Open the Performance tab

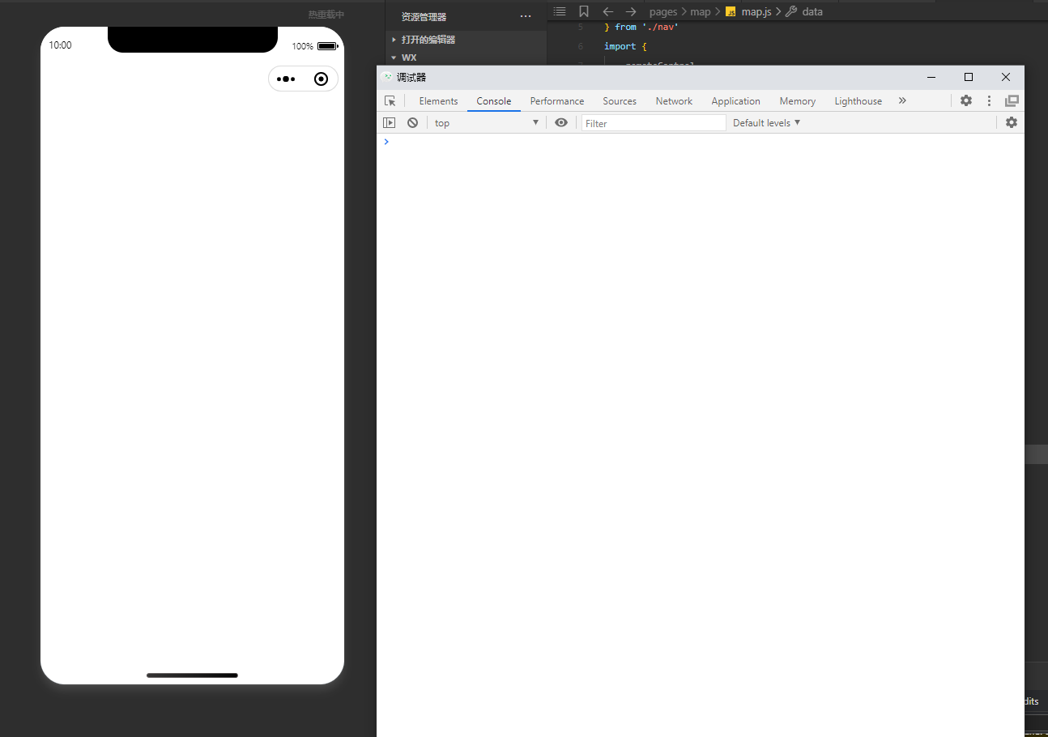point(557,101)
